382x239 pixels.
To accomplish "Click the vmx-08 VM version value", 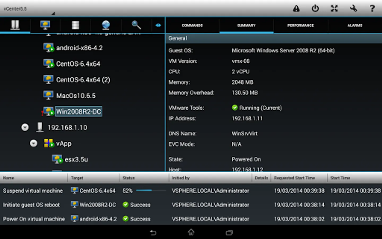I will pyautogui.click(x=241, y=61).
